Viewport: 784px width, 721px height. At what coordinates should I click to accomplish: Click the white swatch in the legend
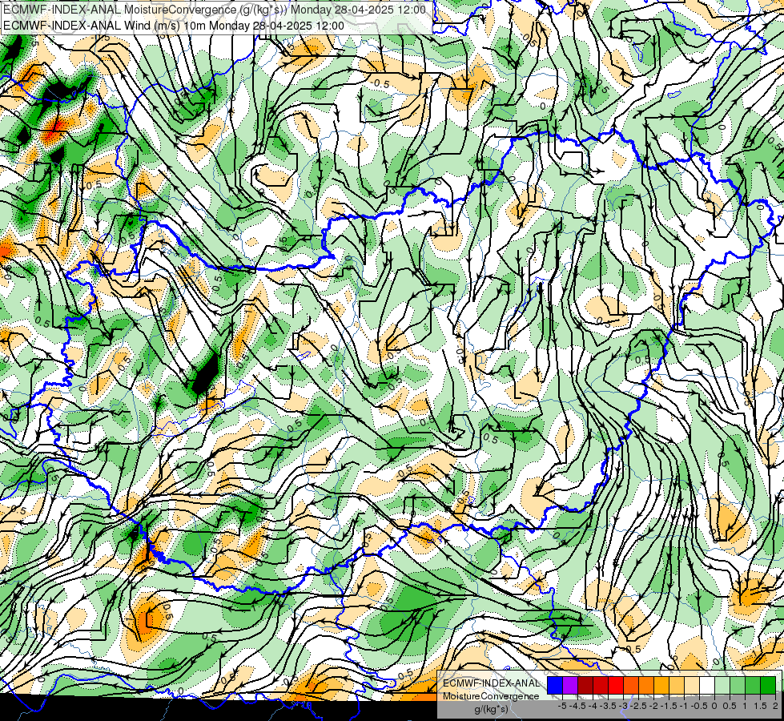click(707, 685)
